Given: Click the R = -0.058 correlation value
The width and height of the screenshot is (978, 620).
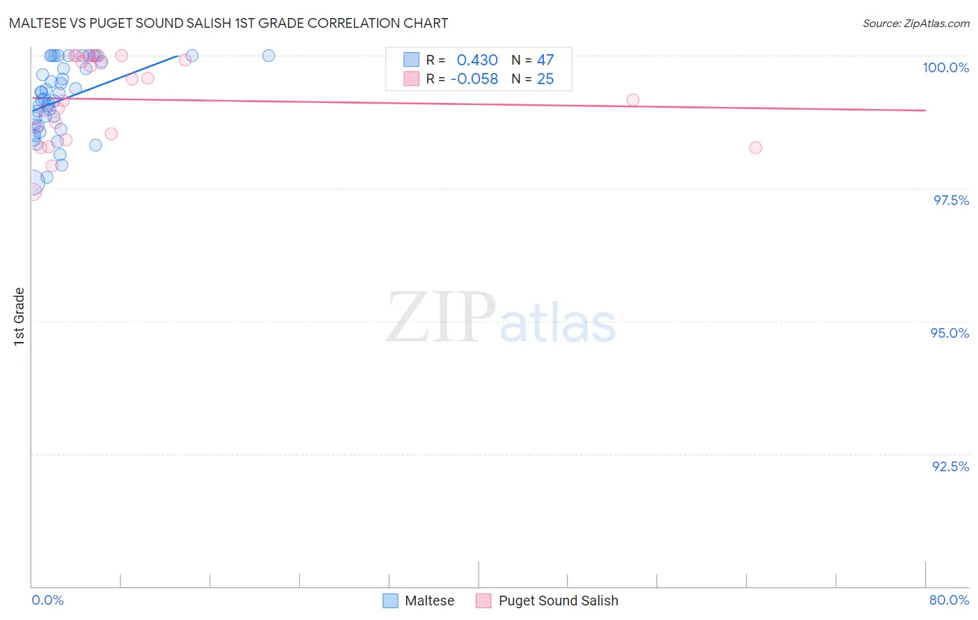Looking at the screenshot, I should click(462, 79).
